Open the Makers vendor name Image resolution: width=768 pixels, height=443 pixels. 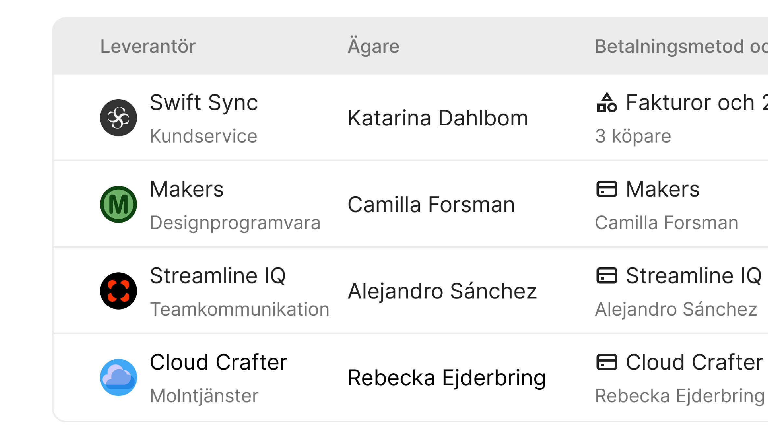pyautogui.click(x=187, y=189)
